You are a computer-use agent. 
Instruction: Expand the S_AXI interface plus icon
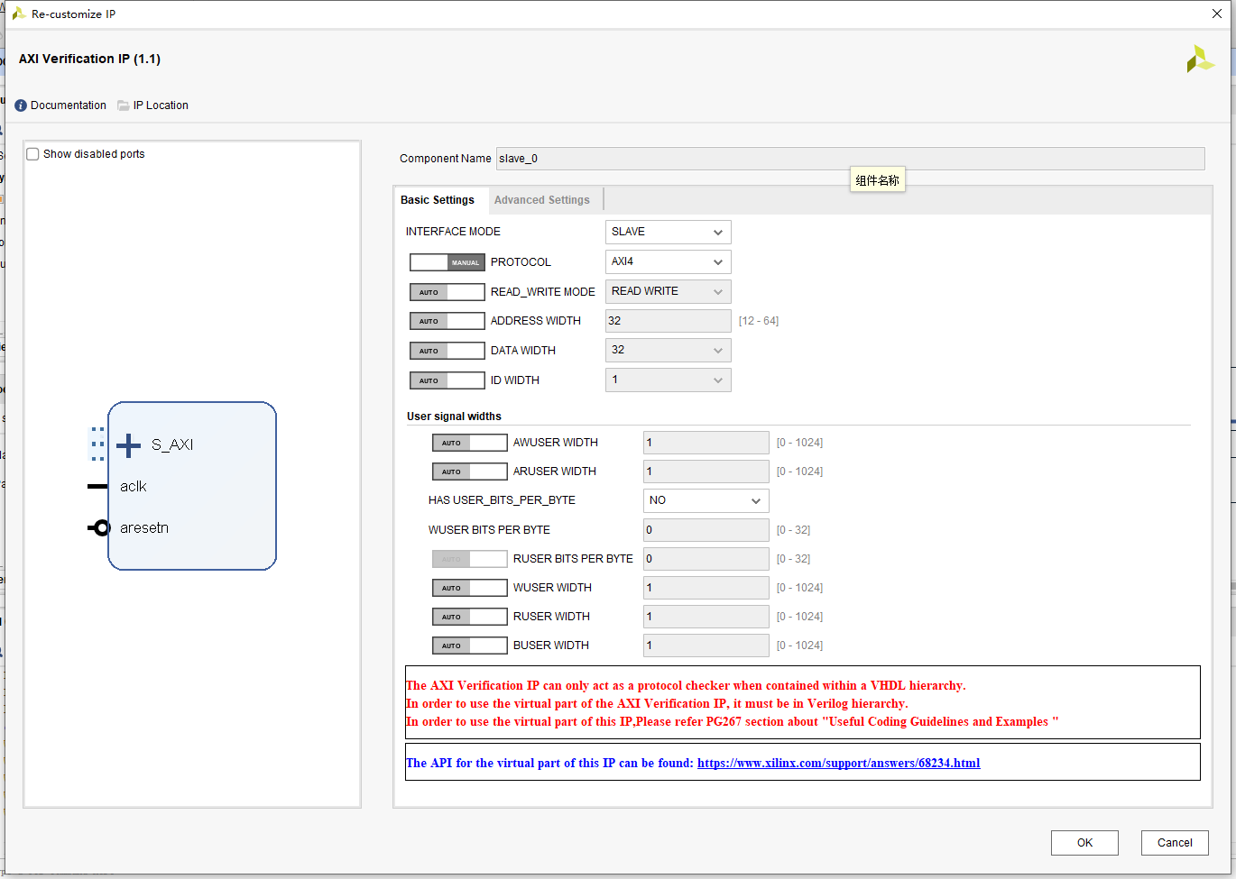coord(127,444)
